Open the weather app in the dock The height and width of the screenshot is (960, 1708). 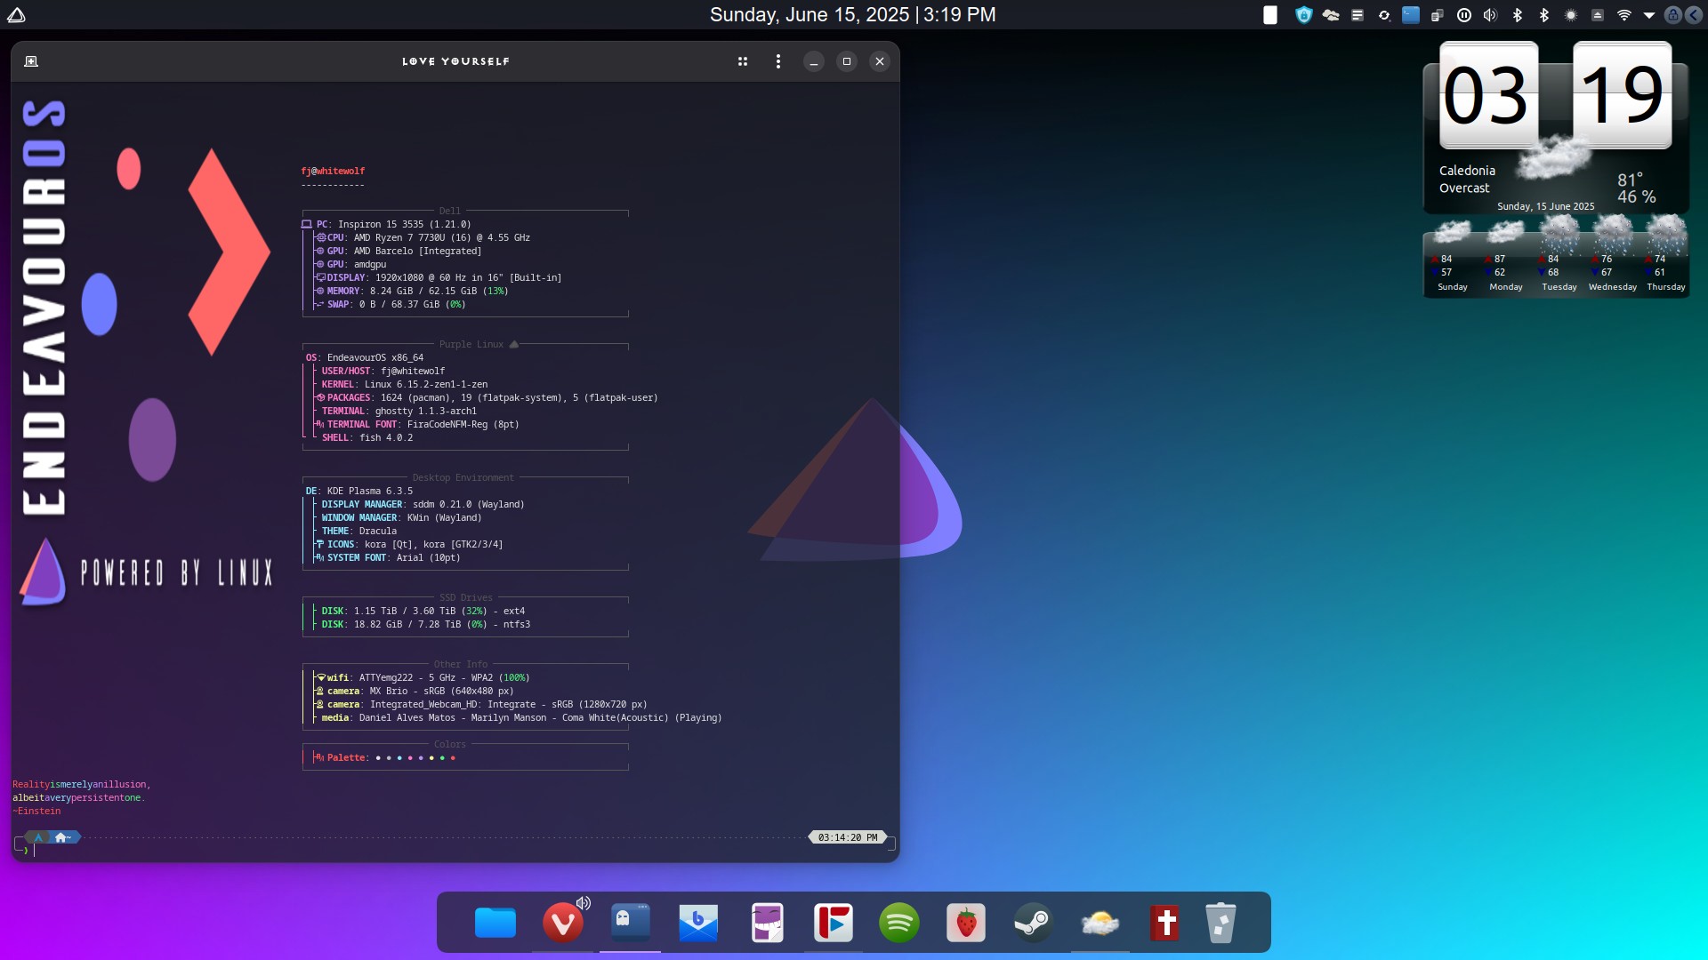pyautogui.click(x=1100, y=923)
